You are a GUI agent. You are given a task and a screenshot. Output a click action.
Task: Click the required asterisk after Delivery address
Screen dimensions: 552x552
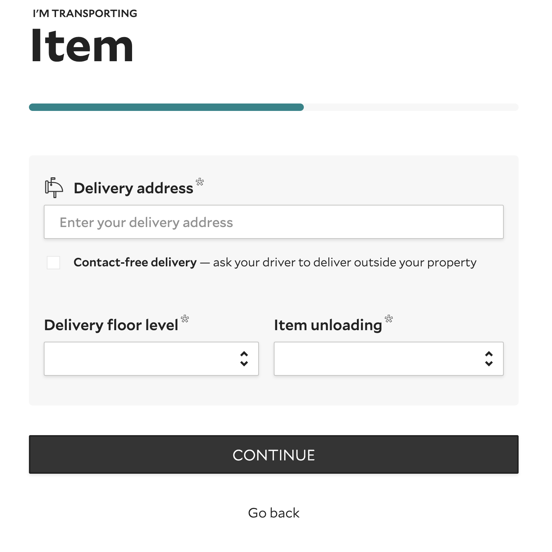[200, 182]
